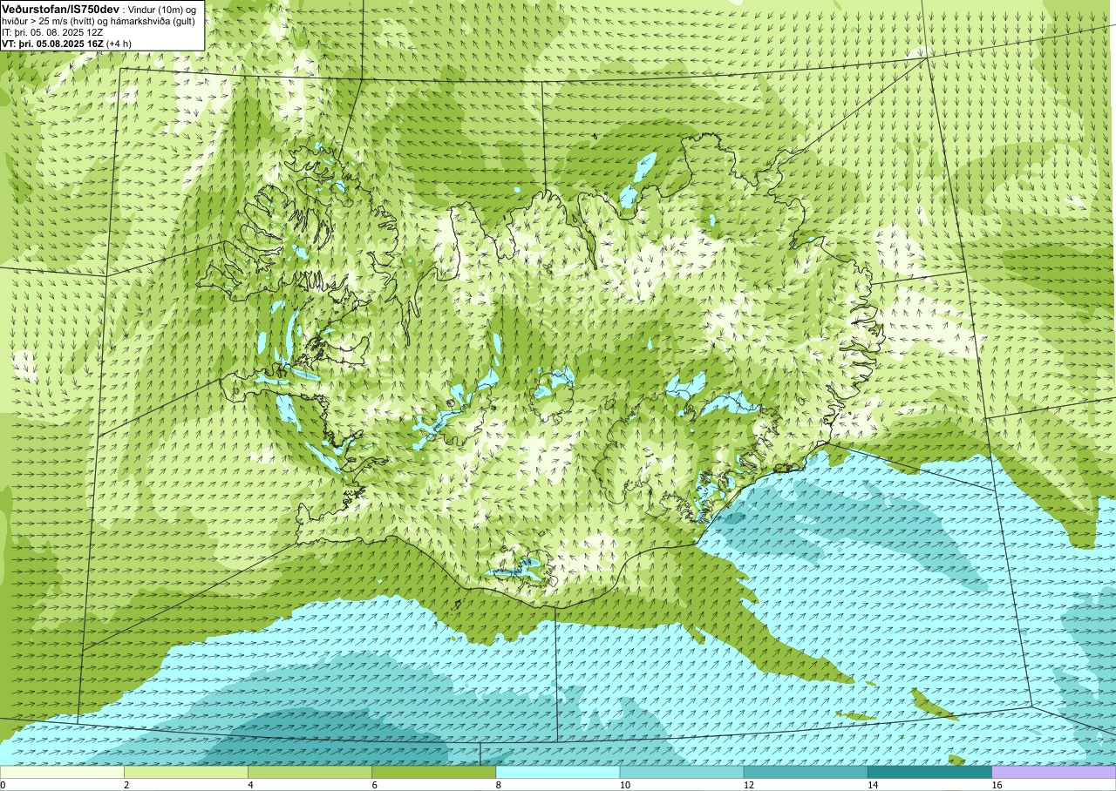Click the legend tick label '2'
This screenshot has width=1116, height=791.
pyautogui.click(x=126, y=785)
